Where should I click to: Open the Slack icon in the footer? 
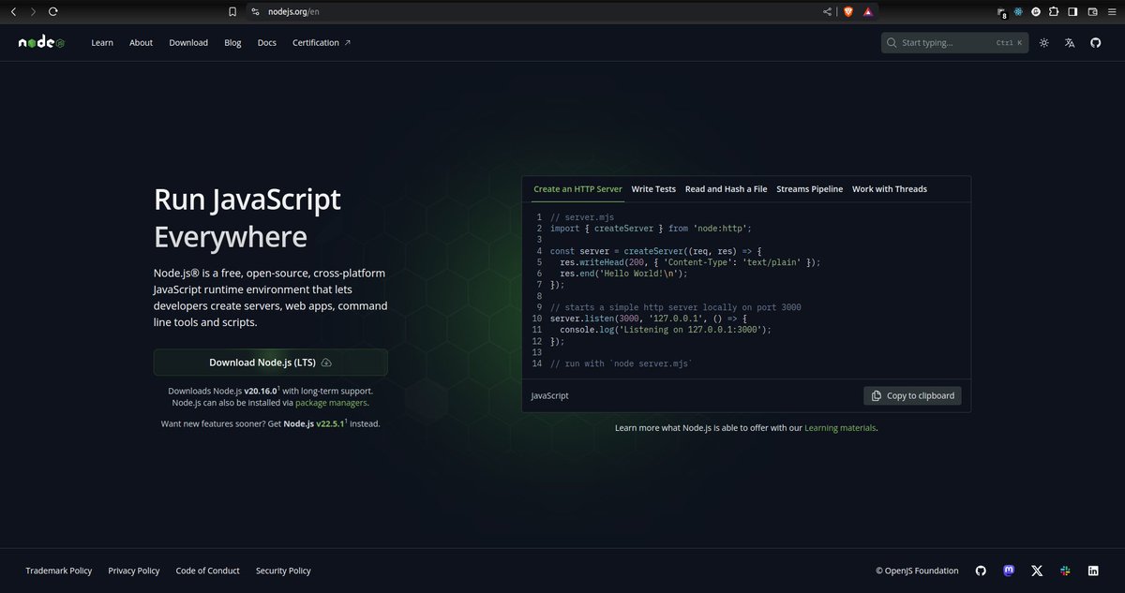(1065, 571)
